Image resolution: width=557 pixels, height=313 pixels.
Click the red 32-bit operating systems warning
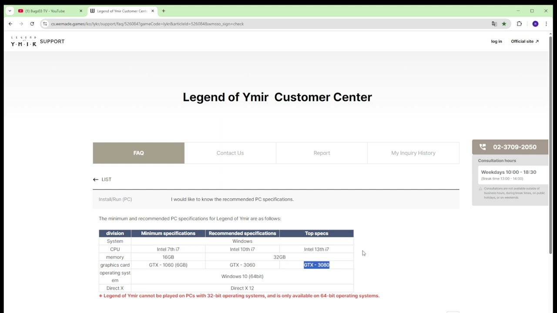tap(239, 296)
